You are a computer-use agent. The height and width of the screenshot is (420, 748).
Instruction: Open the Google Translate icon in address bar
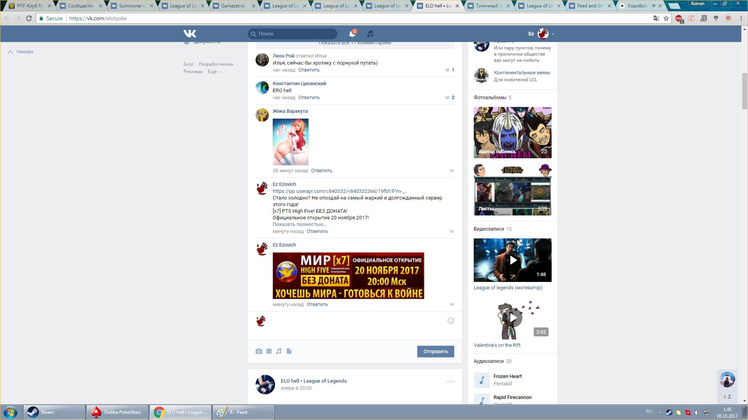pyautogui.click(x=656, y=18)
